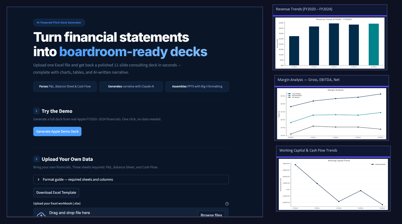Toggle the EBITDA Margin line in the legend

click(289, 95)
